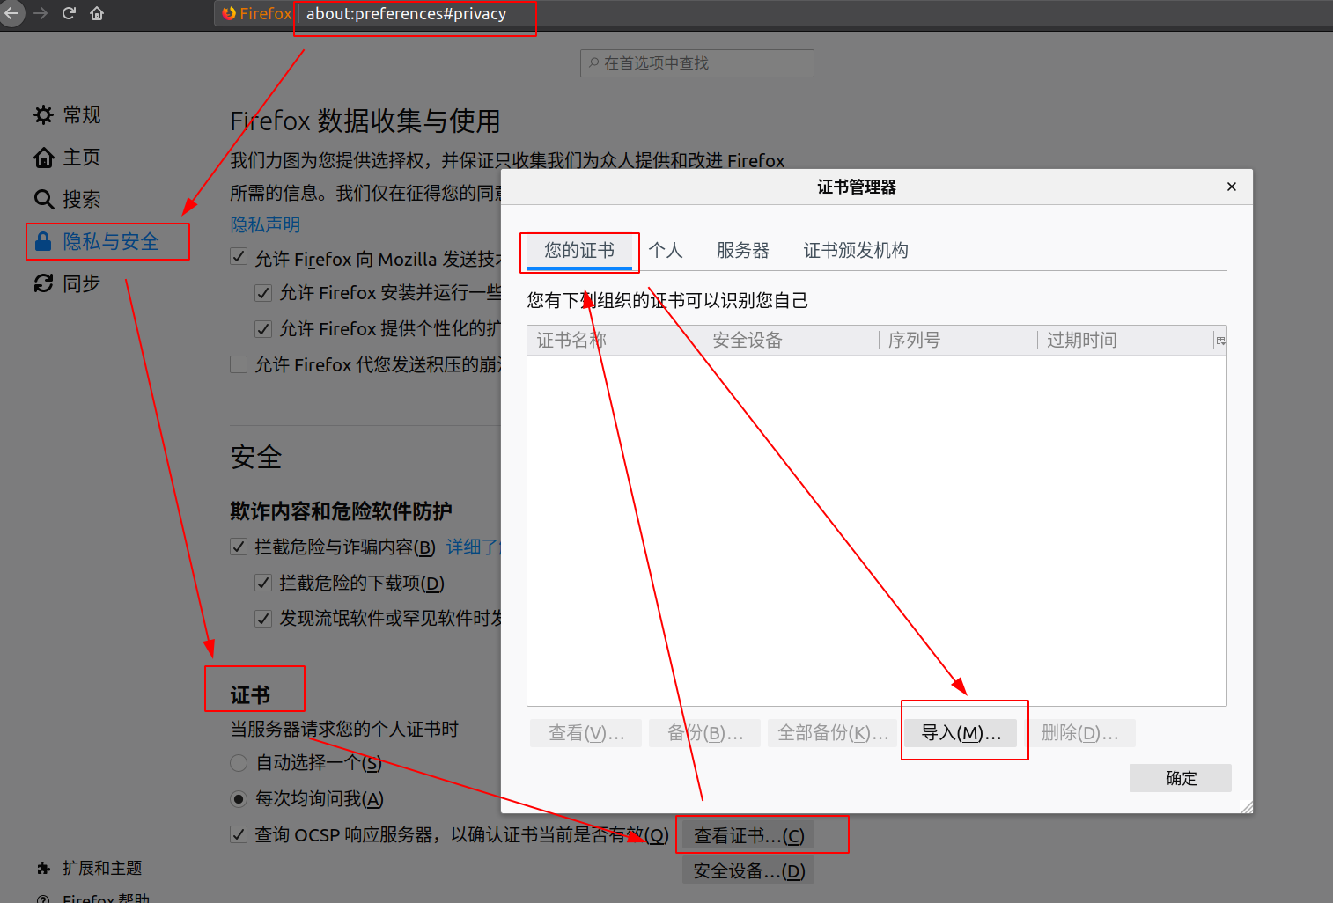Open the Sync settings icon

click(43, 283)
